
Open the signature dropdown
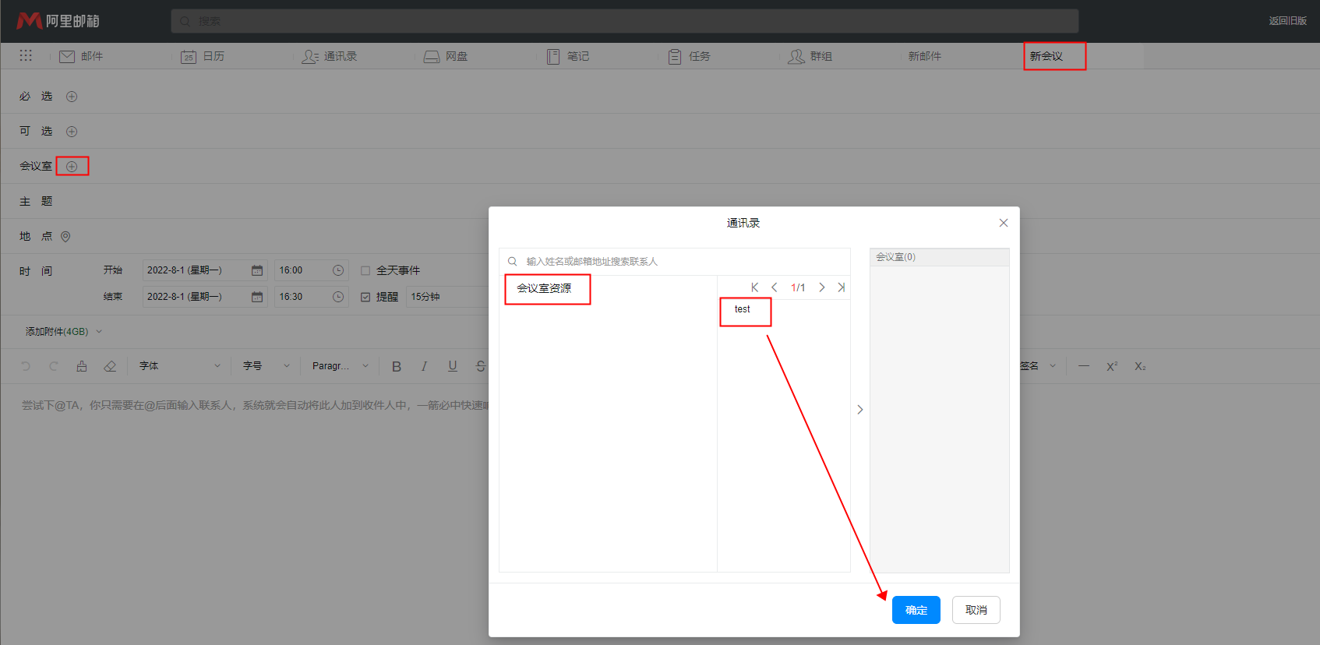pyautogui.click(x=1038, y=366)
